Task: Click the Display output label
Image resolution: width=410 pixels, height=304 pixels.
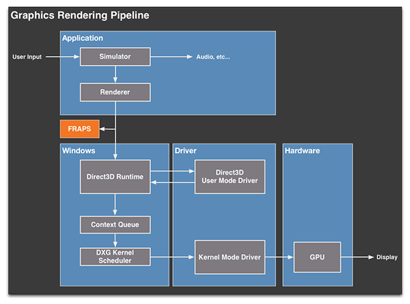Action: 387,258
